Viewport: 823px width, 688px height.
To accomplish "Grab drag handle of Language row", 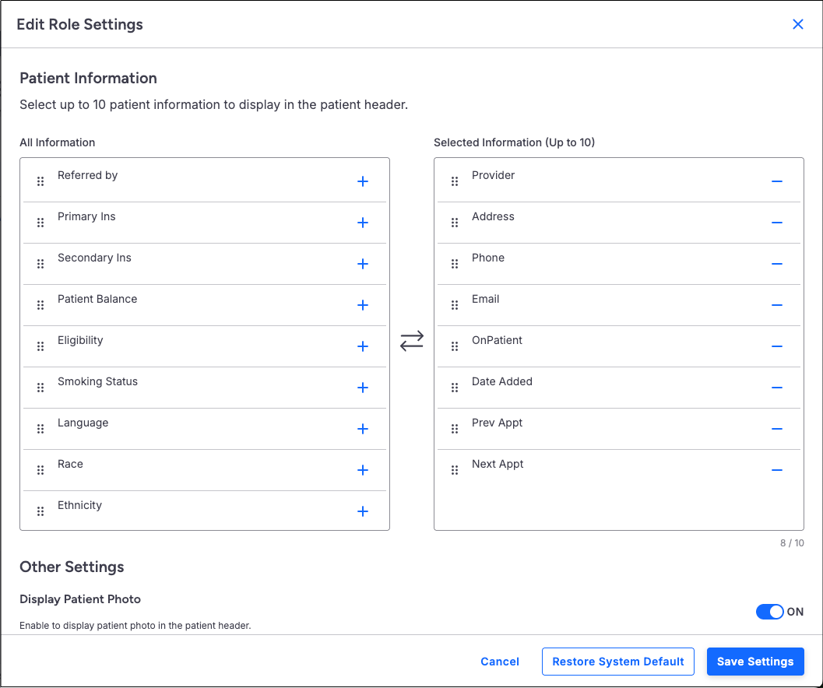I will click(40, 429).
